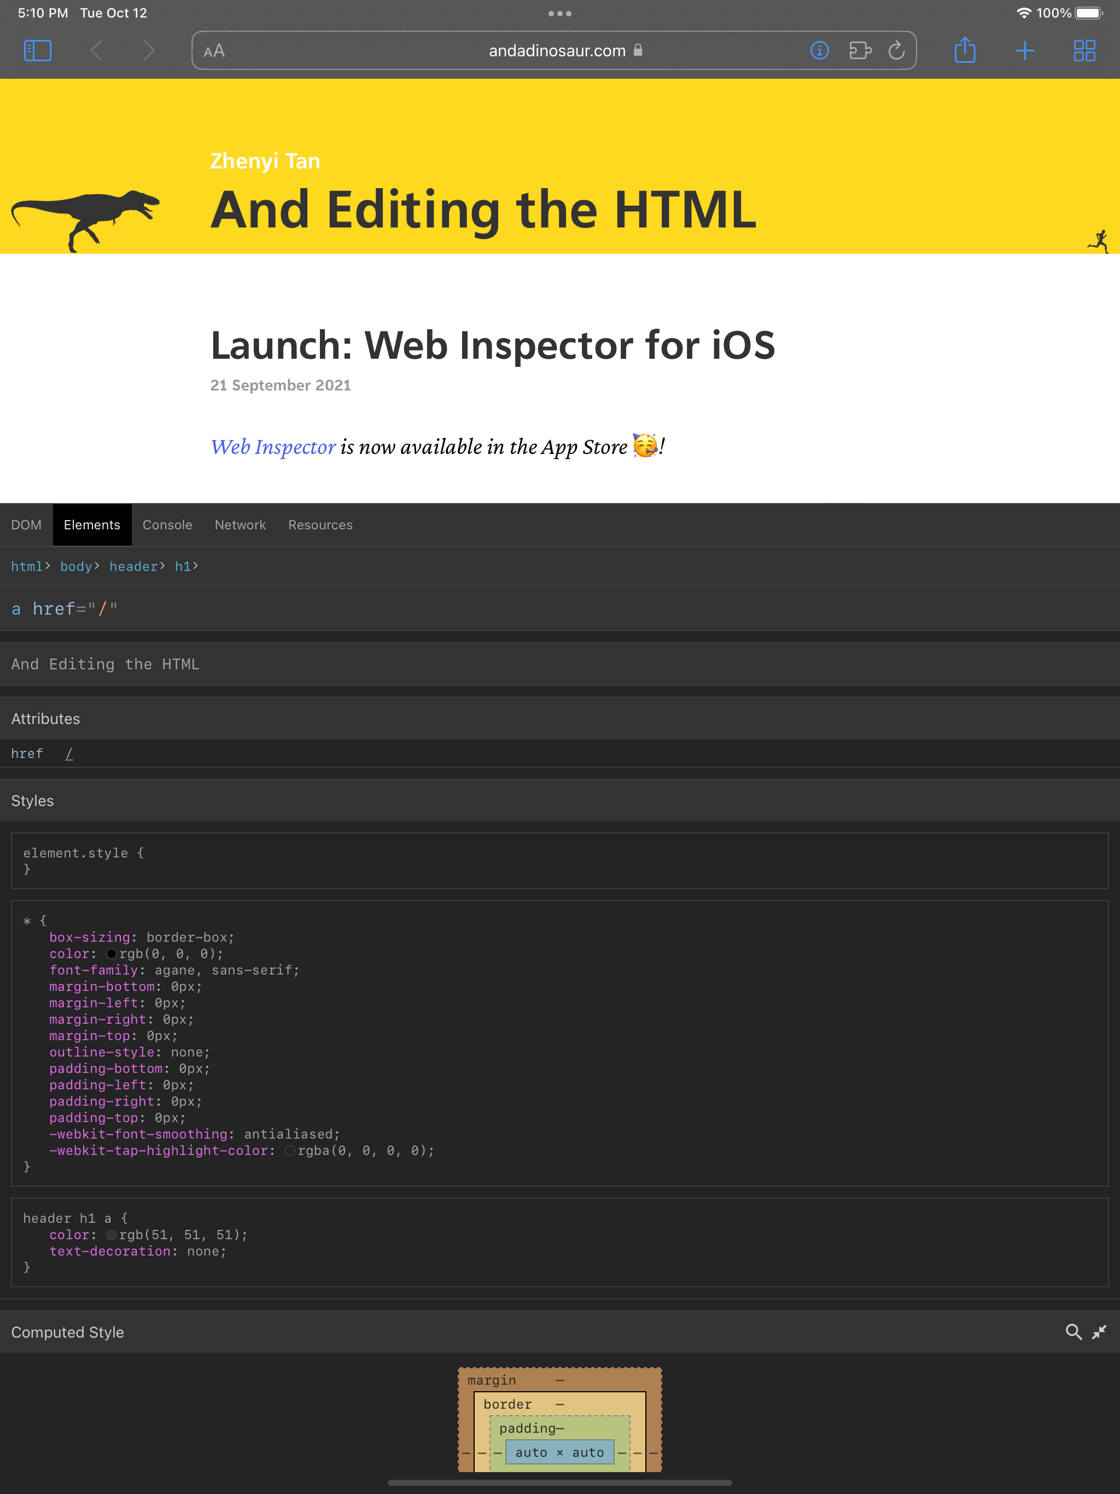This screenshot has height=1494, width=1120.
Task: Switch to the Network tab
Action: 240,525
